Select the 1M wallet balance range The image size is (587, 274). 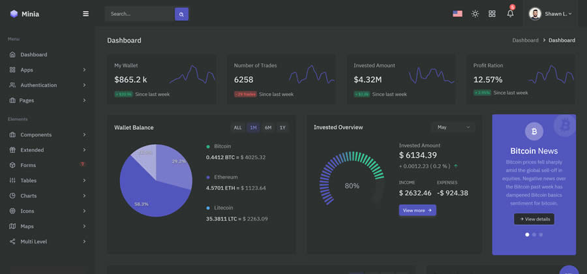253,128
